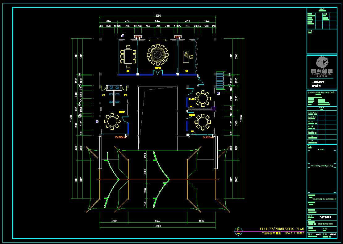Pick the lower-right round dining table

(x=203, y=122)
